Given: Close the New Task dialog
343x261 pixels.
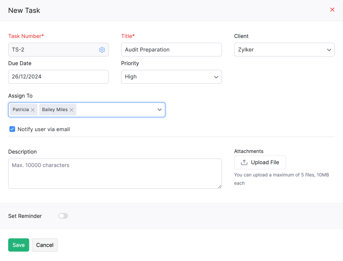Looking at the screenshot, I should coord(332,9).
